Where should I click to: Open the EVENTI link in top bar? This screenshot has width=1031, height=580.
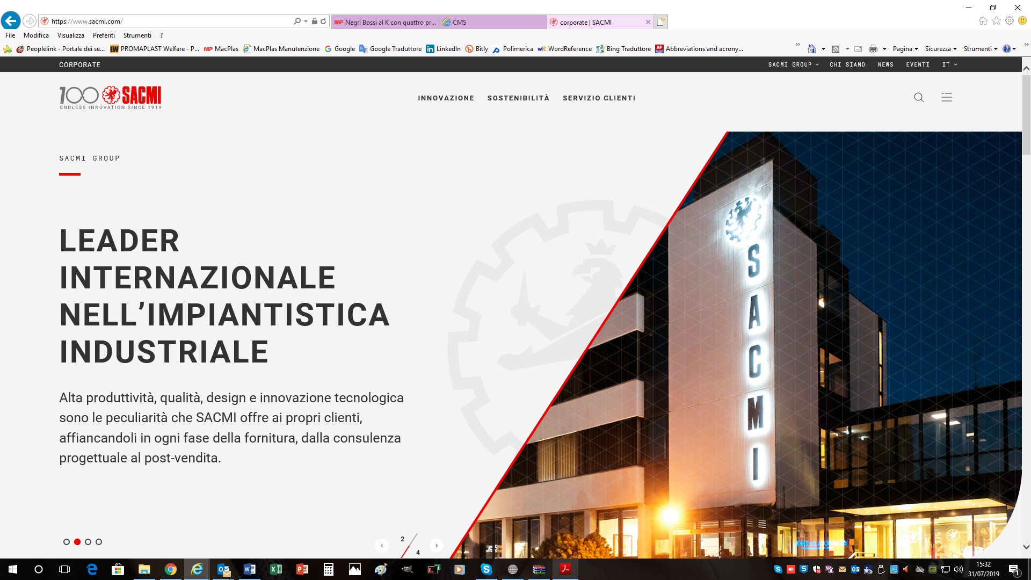[918, 64]
